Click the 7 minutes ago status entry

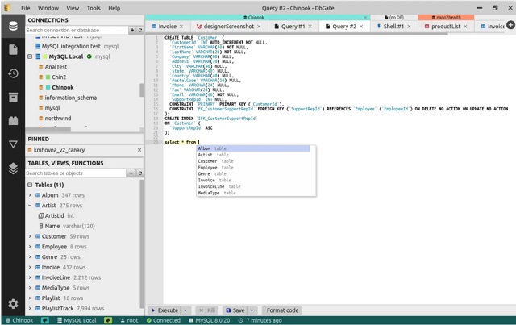pos(260,320)
